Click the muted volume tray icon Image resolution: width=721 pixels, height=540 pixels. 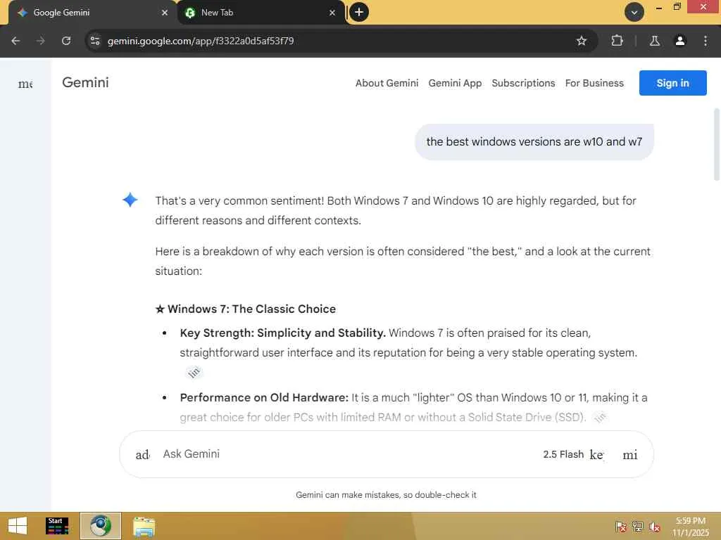point(654,526)
